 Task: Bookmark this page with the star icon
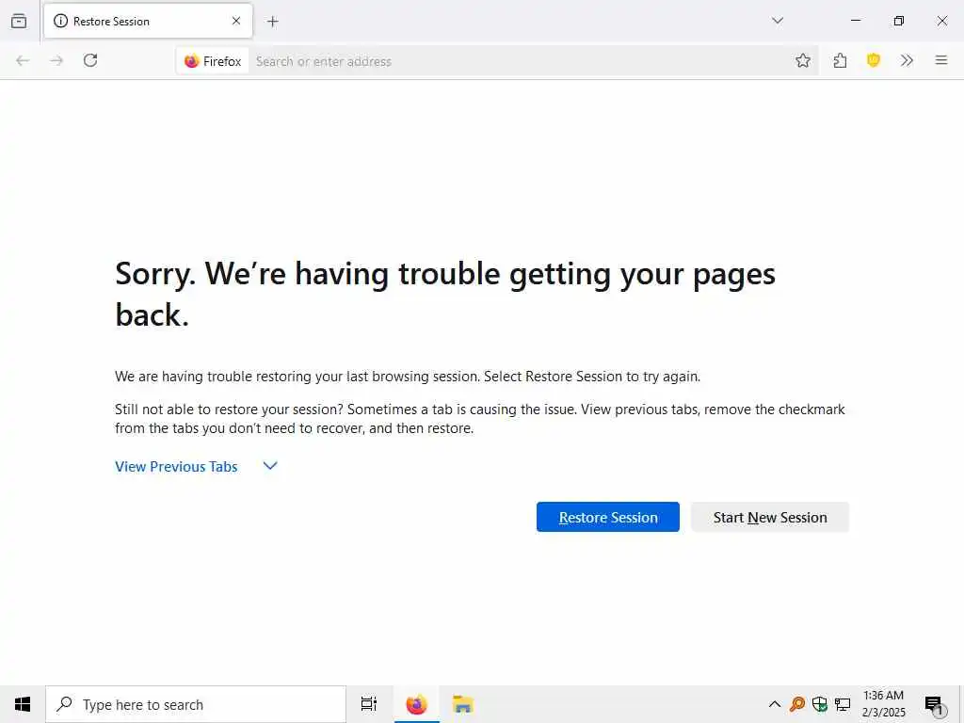(802, 60)
